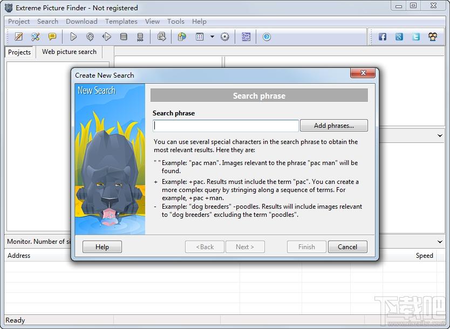Viewport: 450px width, 329px height.
Task: Click the Add phrases... button
Action: (334, 126)
